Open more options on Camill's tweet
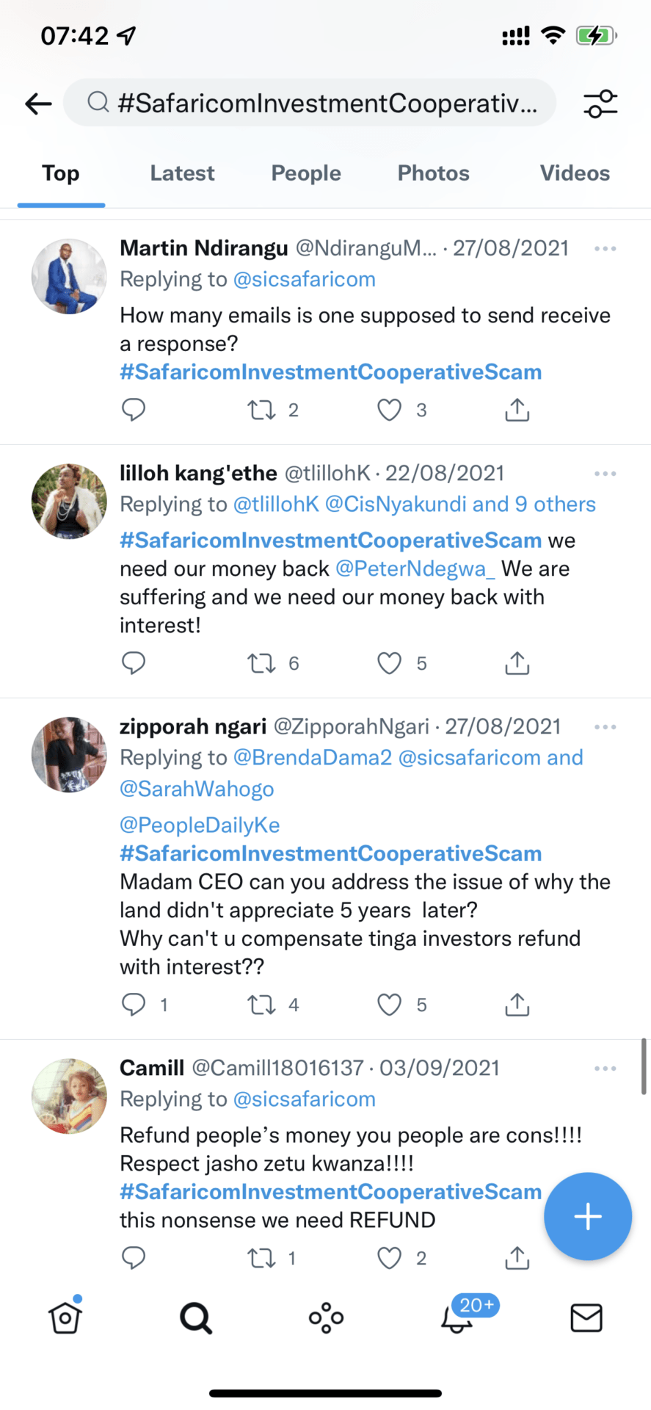Image resolution: width=651 pixels, height=1410 pixels. click(605, 1069)
